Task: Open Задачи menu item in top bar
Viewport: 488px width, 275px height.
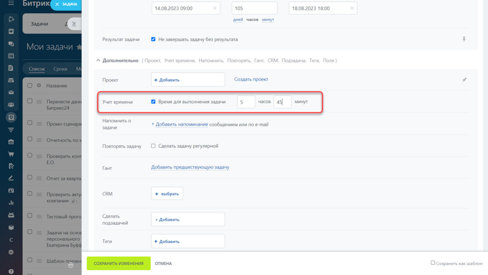Action: (39, 24)
